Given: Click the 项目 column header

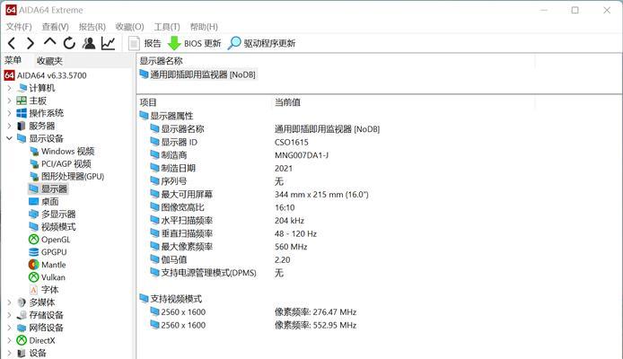Looking at the screenshot, I should [x=148, y=102].
